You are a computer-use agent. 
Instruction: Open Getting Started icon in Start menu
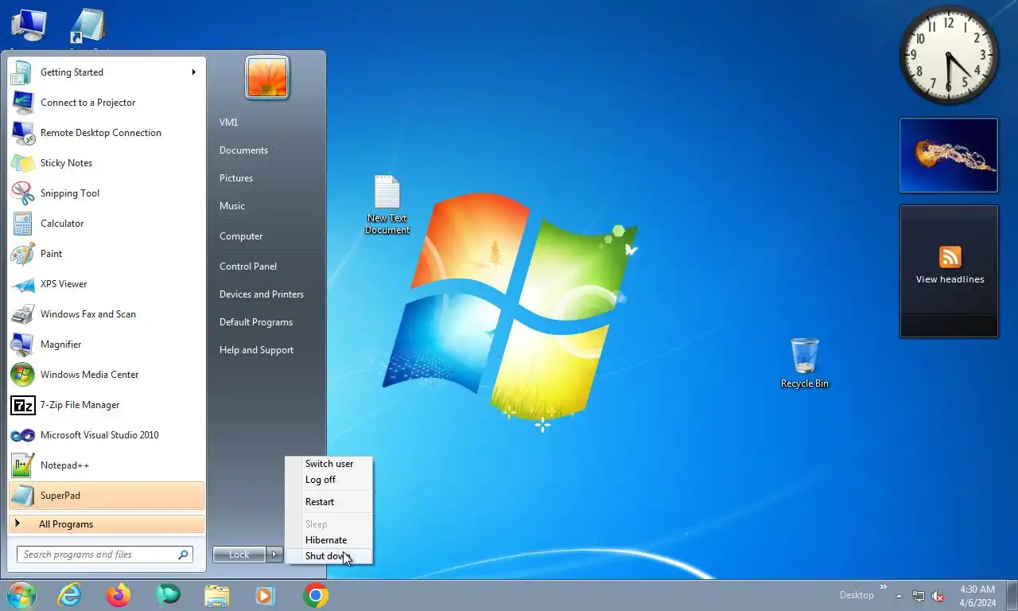[x=22, y=72]
